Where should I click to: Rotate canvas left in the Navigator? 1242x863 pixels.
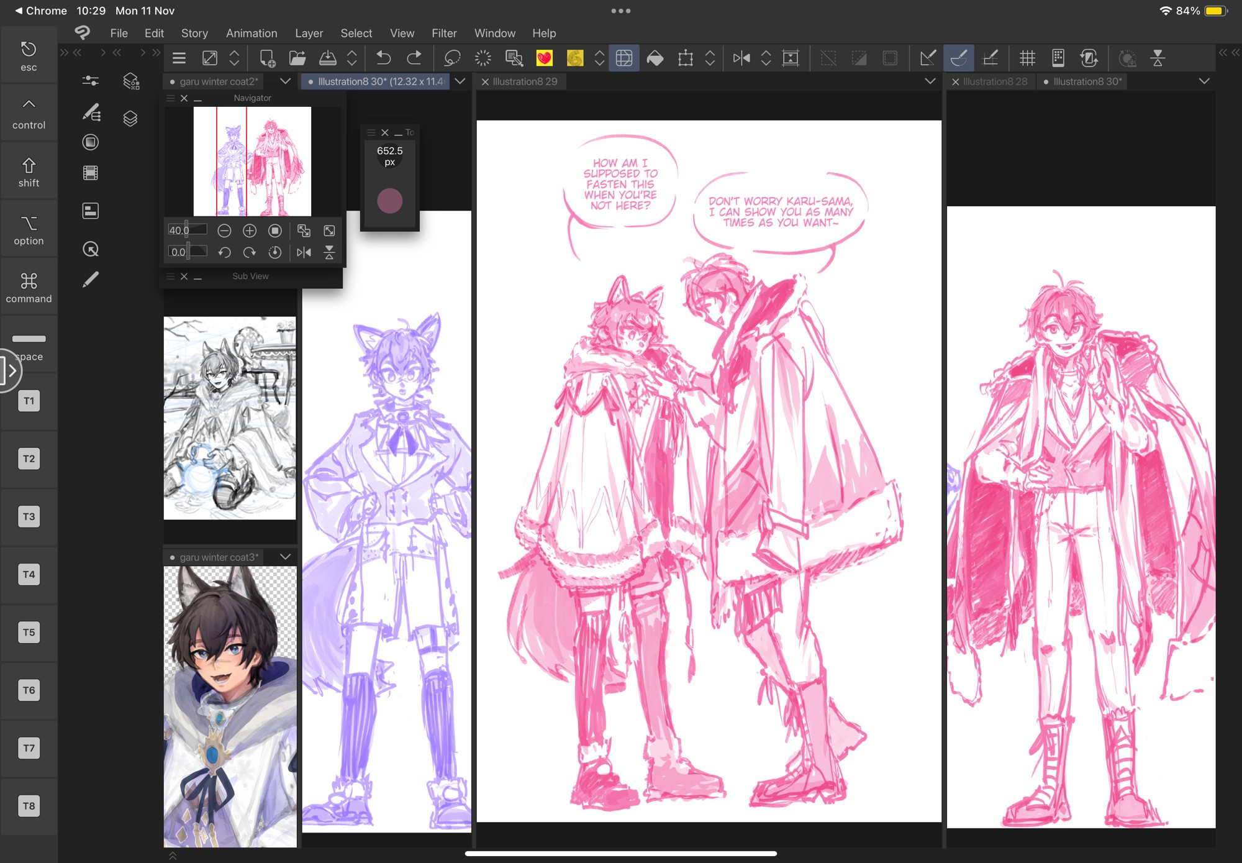[224, 252]
